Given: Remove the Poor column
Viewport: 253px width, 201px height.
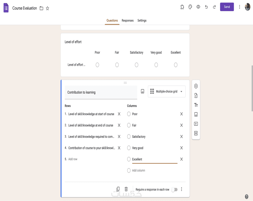Looking at the screenshot, I should click(182, 114).
